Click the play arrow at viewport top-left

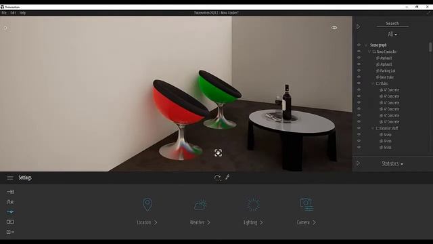[5, 28]
